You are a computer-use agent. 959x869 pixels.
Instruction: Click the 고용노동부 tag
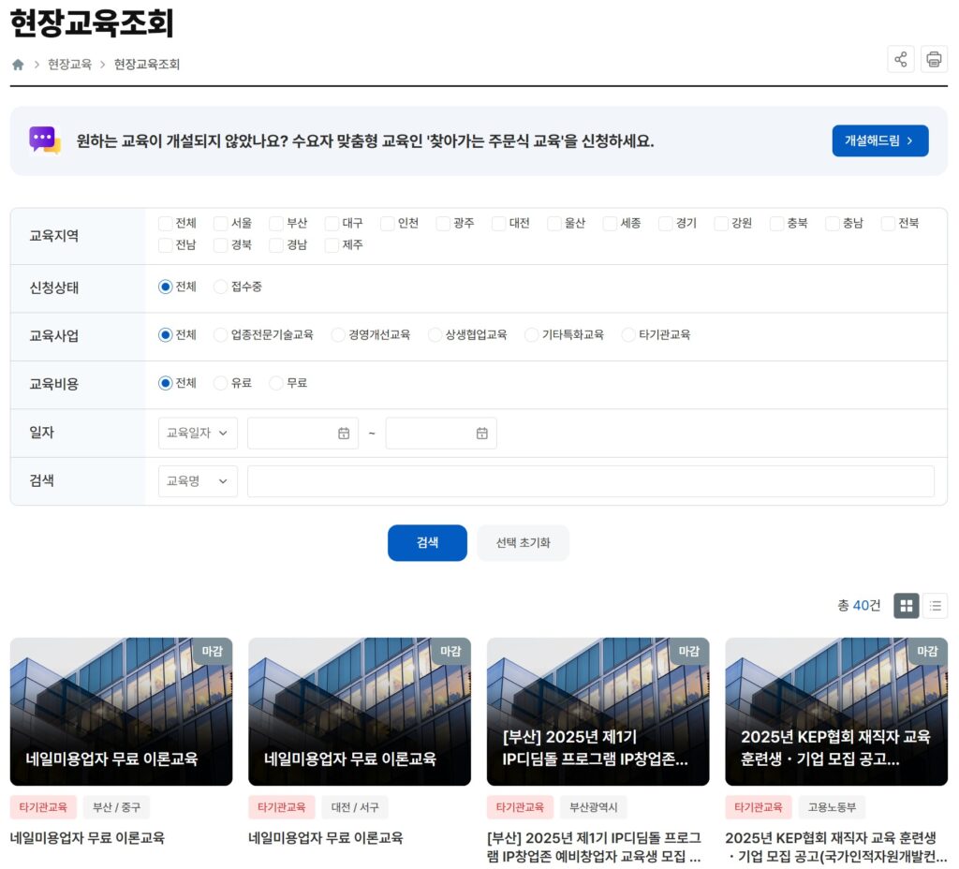[832, 807]
